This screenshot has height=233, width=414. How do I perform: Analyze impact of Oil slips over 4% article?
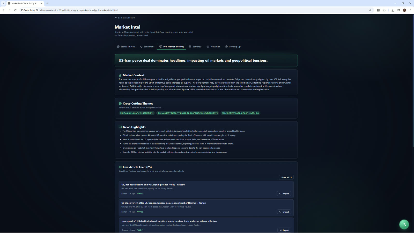[x=284, y=212]
